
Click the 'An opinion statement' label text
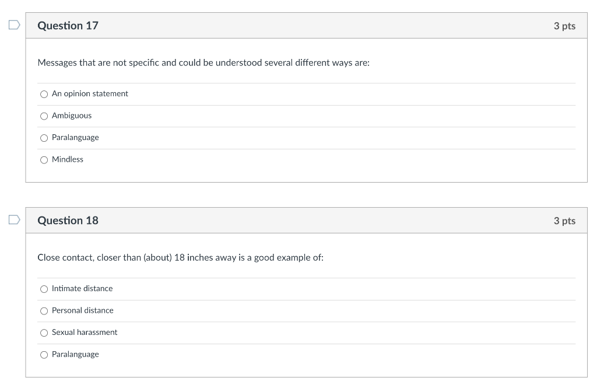click(x=90, y=94)
